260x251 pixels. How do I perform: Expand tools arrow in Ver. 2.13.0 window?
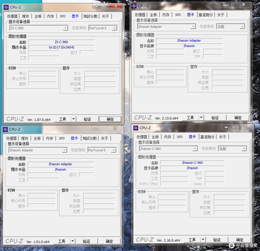[201, 117]
